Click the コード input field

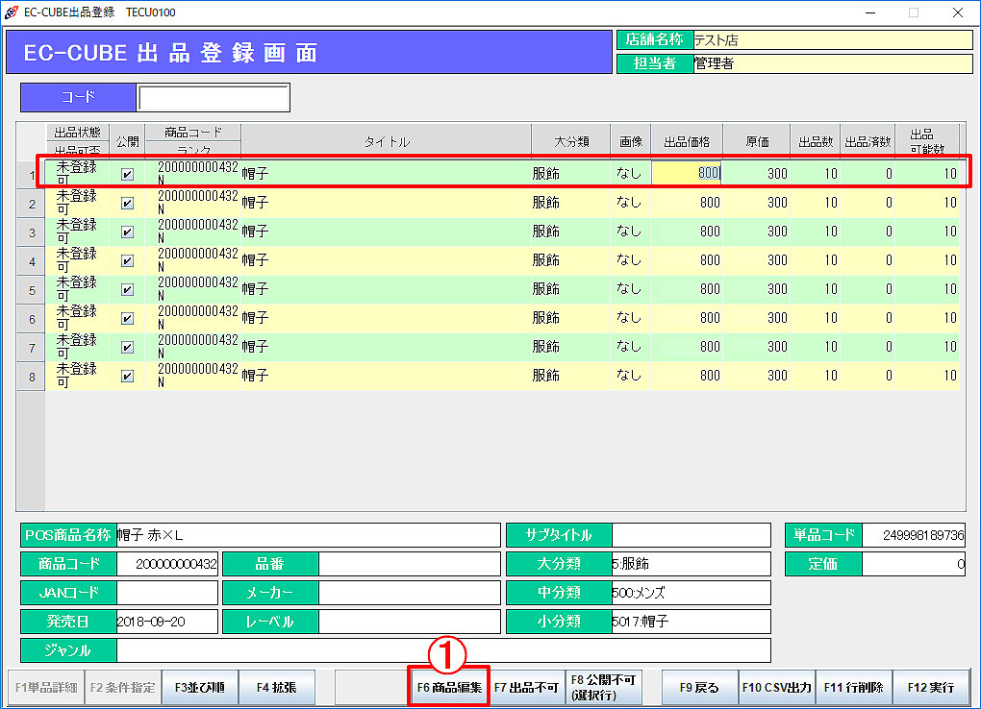pyautogui.click(x=213, y=98)
